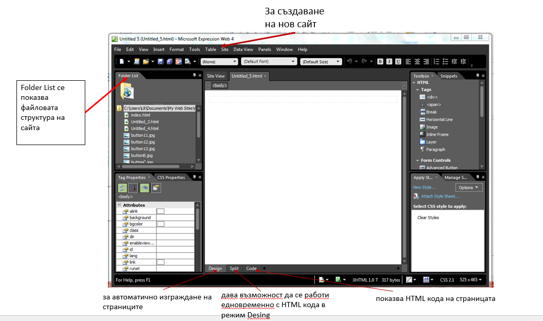The width and height of the screenshot is (543, 321).
Task: Click the Redo arrow icon
Action: (364, 61)
